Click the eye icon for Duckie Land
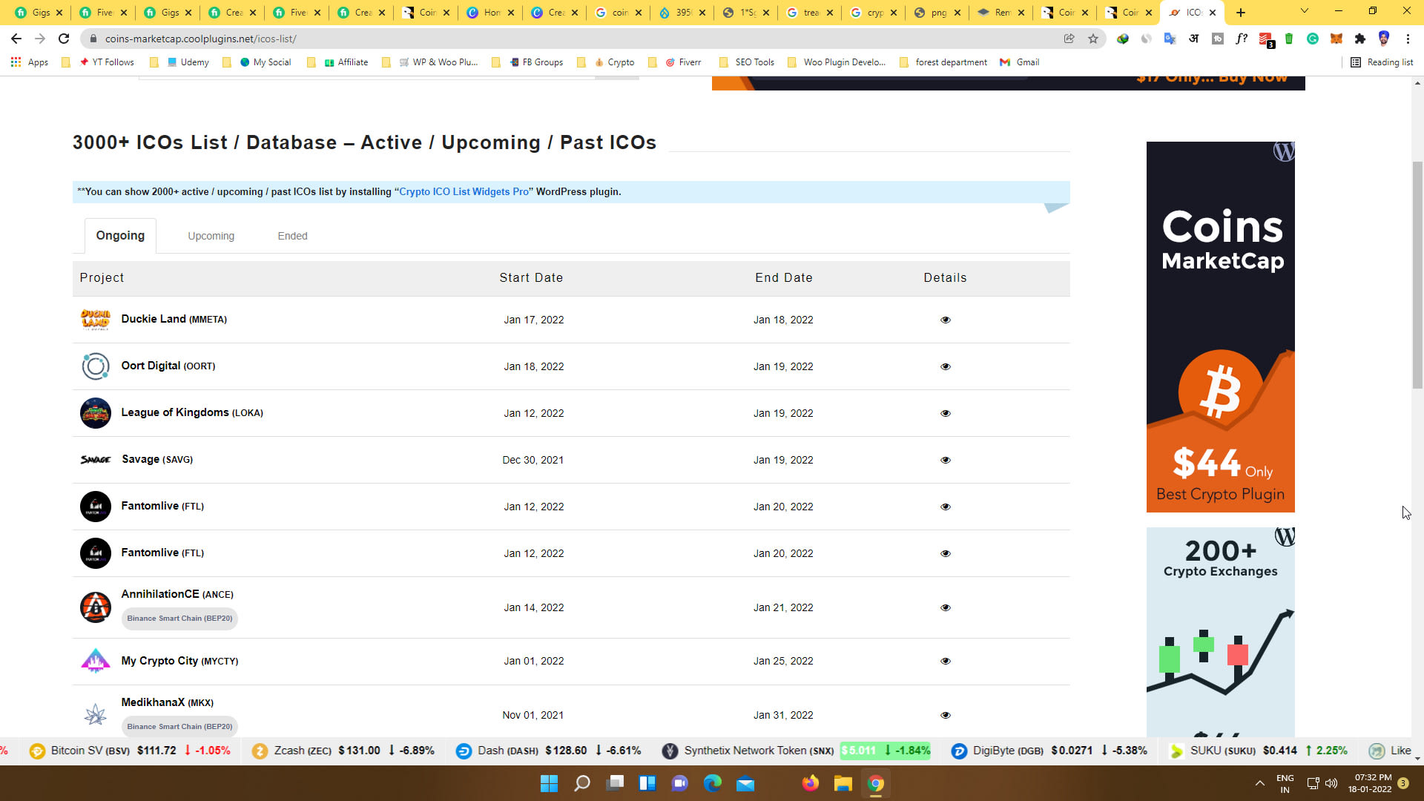The image size is (1424, 801). pos(945,320)
